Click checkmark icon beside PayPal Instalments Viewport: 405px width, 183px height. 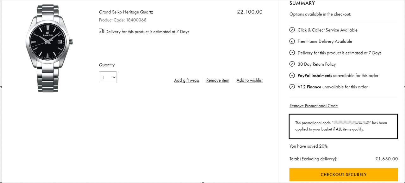(292, 75)
